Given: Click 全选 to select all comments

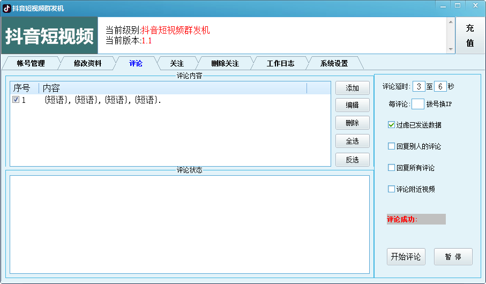Looking at the screenshot, I should [353, 141].
